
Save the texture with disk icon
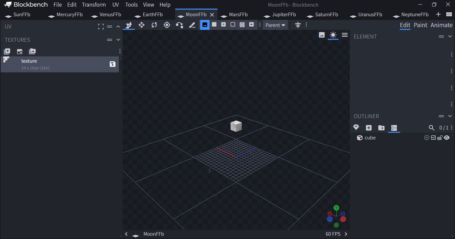click(112, 64)
